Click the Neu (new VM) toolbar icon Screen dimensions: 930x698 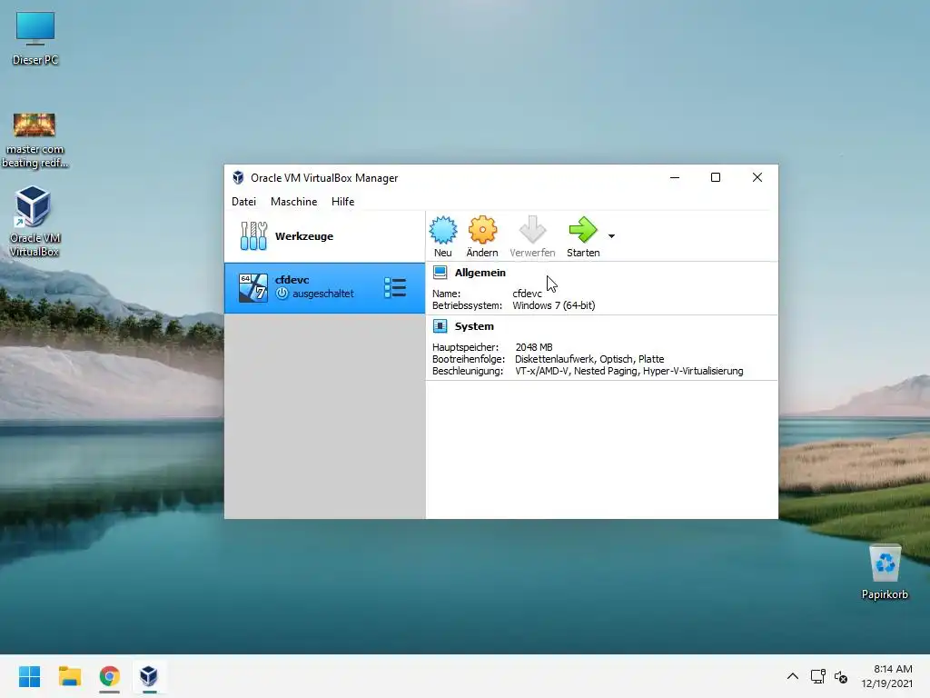point(443,230)
